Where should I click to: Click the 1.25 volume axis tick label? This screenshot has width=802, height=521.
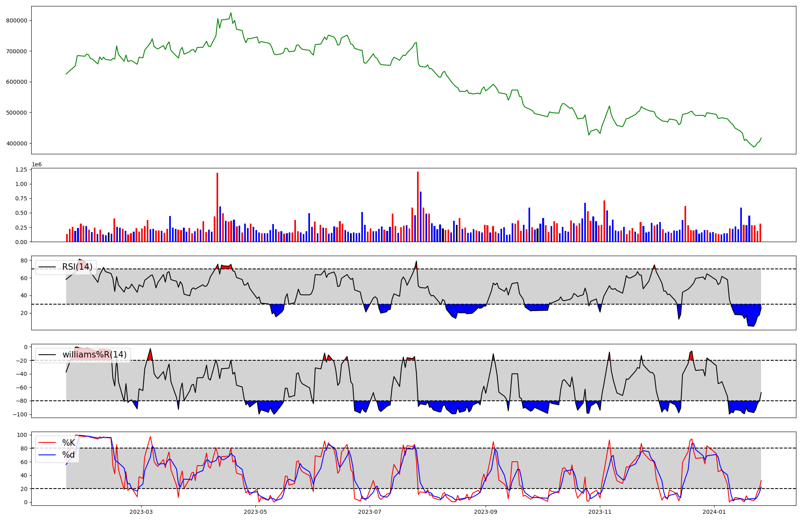pyautogui.click(x=20, y=170)
